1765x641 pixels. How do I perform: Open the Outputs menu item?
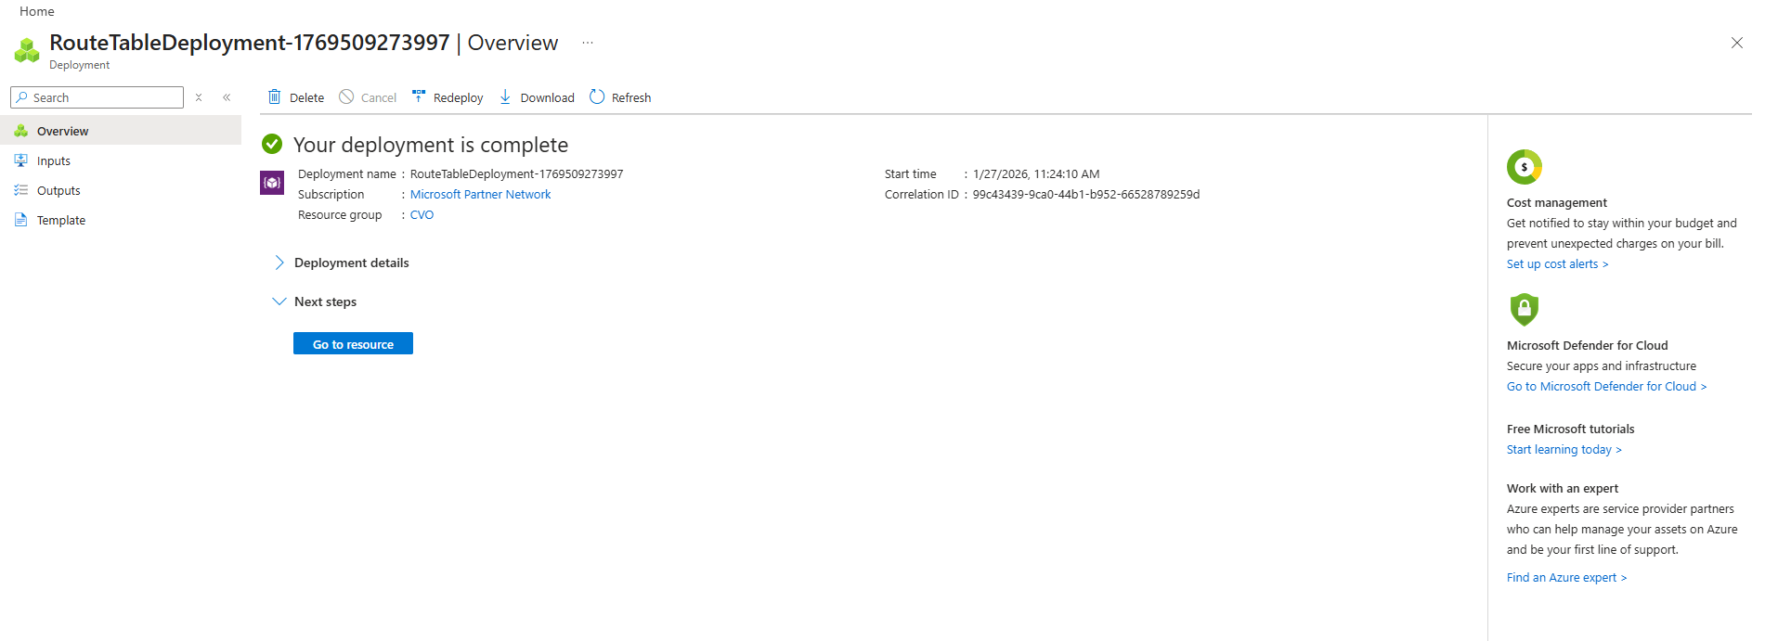[58, 190]
